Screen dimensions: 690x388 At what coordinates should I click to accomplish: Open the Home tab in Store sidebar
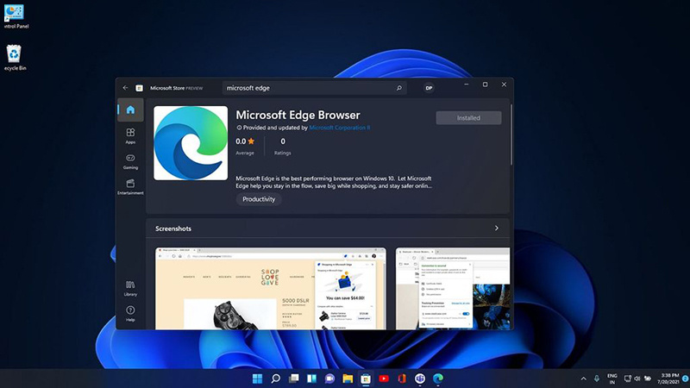coord(131,110)
